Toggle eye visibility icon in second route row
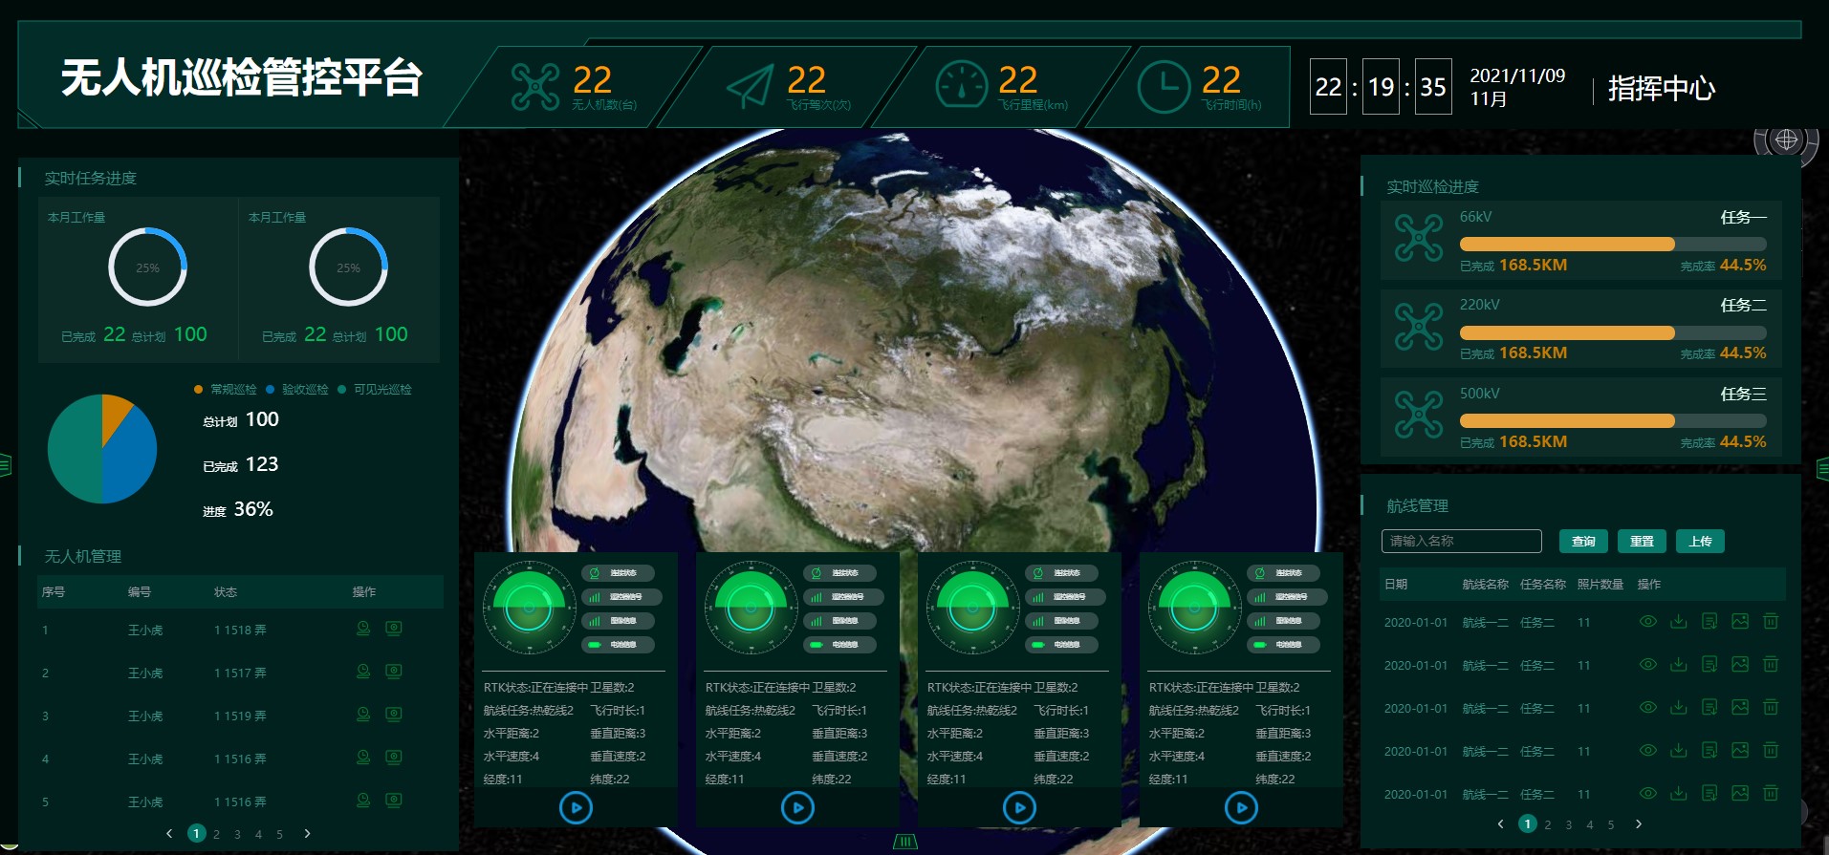1829x855 pixels. (x=1648, y=664)
